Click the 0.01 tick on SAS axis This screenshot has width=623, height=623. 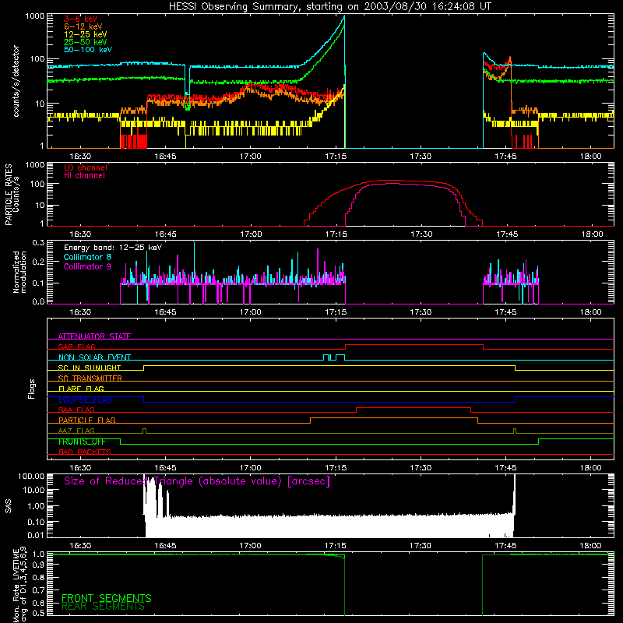[36, 535]
